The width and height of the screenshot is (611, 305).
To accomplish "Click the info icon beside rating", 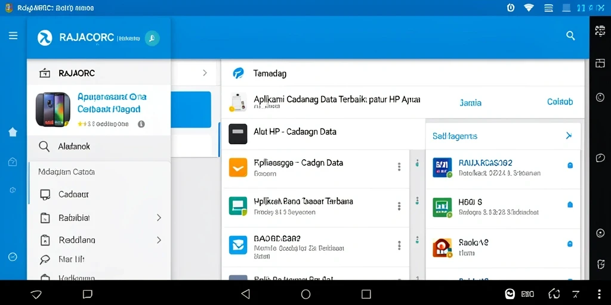I will click(141, 124).
